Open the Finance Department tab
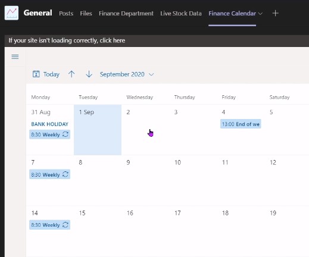This screenshot has width=309, height=257. coord(126,13)
